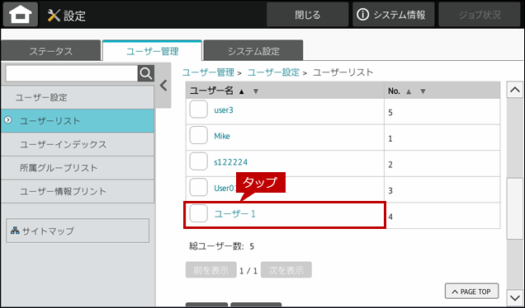Open the s122224 user entry
Image resolution: width=525 pixels, height=308 pixels.
coord(230,162)
